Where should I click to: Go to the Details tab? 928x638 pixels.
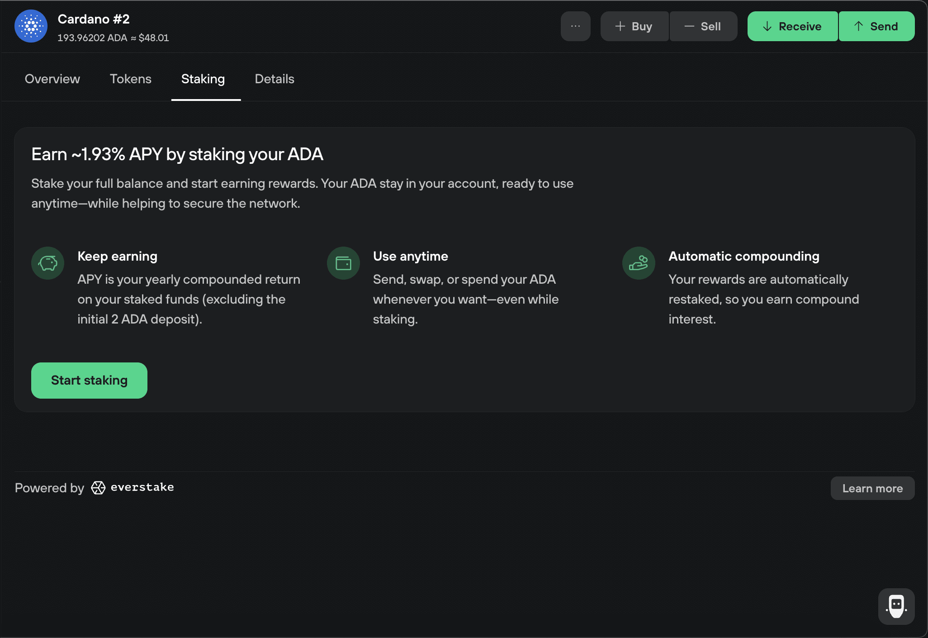point(275,79)
